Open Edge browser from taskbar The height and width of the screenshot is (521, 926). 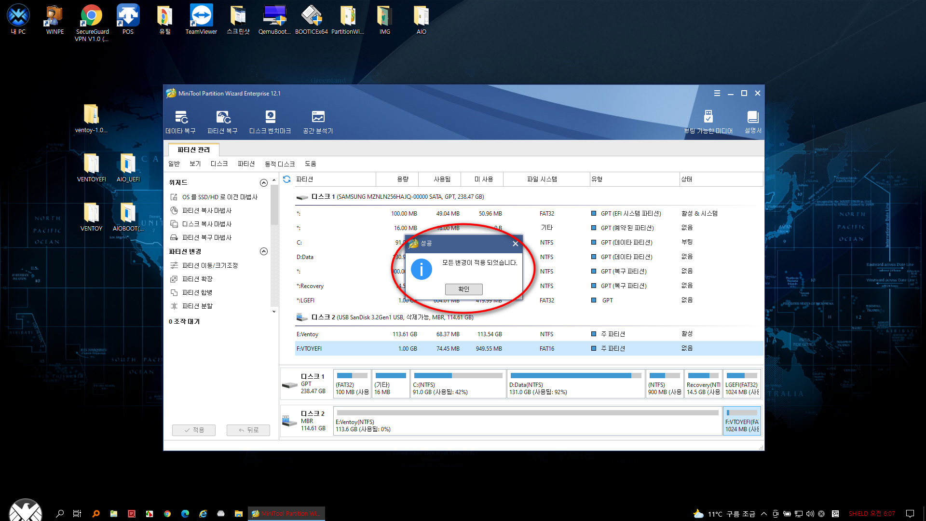[185, 514]
